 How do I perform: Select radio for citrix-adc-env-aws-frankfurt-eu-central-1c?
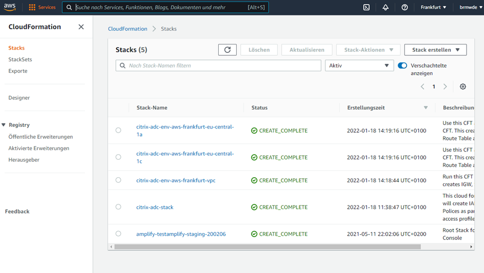118,157
